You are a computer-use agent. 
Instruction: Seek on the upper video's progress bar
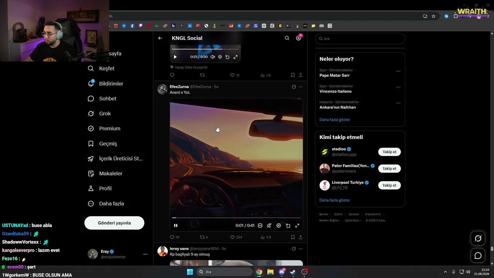pos(205,49)
